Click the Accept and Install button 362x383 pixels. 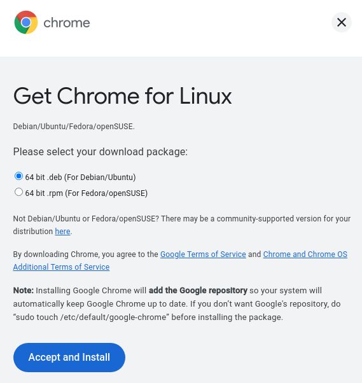69,358
